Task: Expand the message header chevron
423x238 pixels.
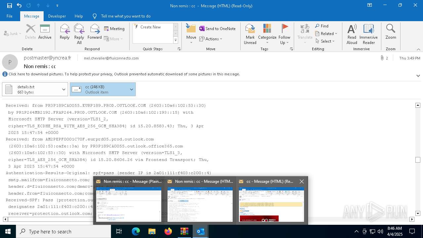Action: pos(418,76)
